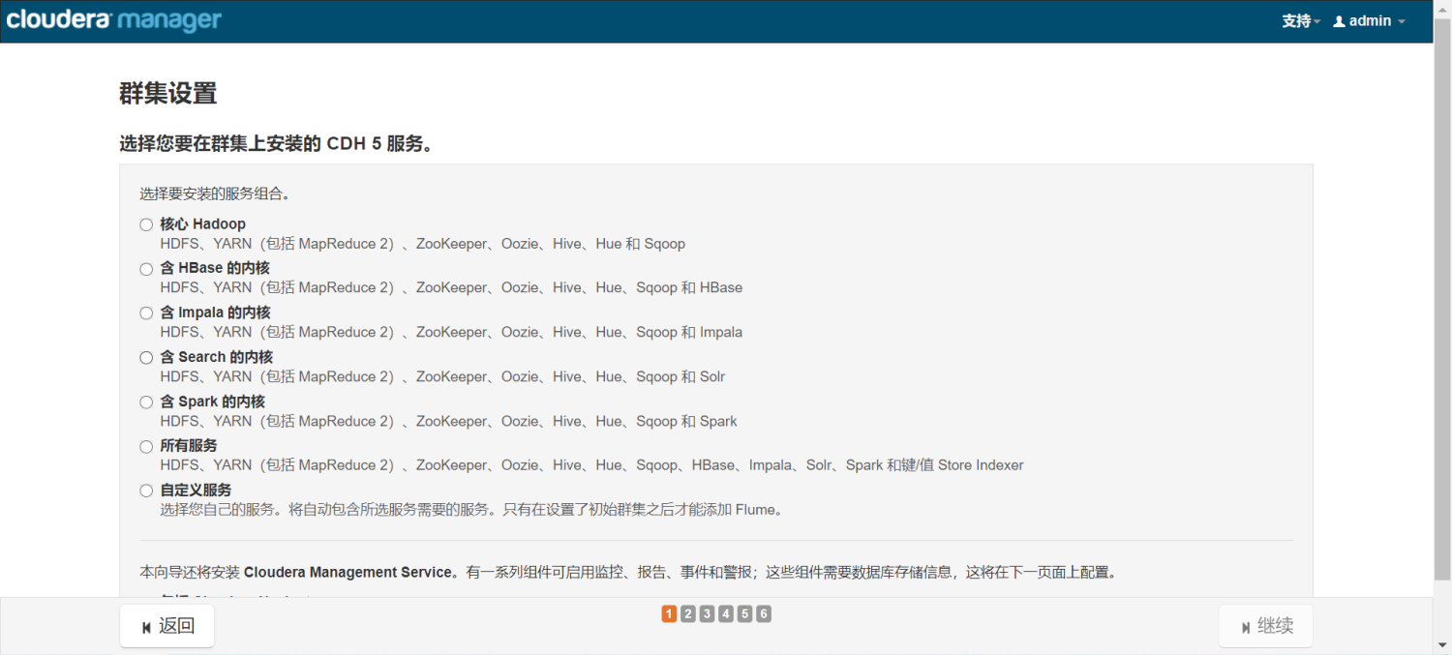Go to wizard step 1
The image size is (1452, 655).
tap(669, 613)
